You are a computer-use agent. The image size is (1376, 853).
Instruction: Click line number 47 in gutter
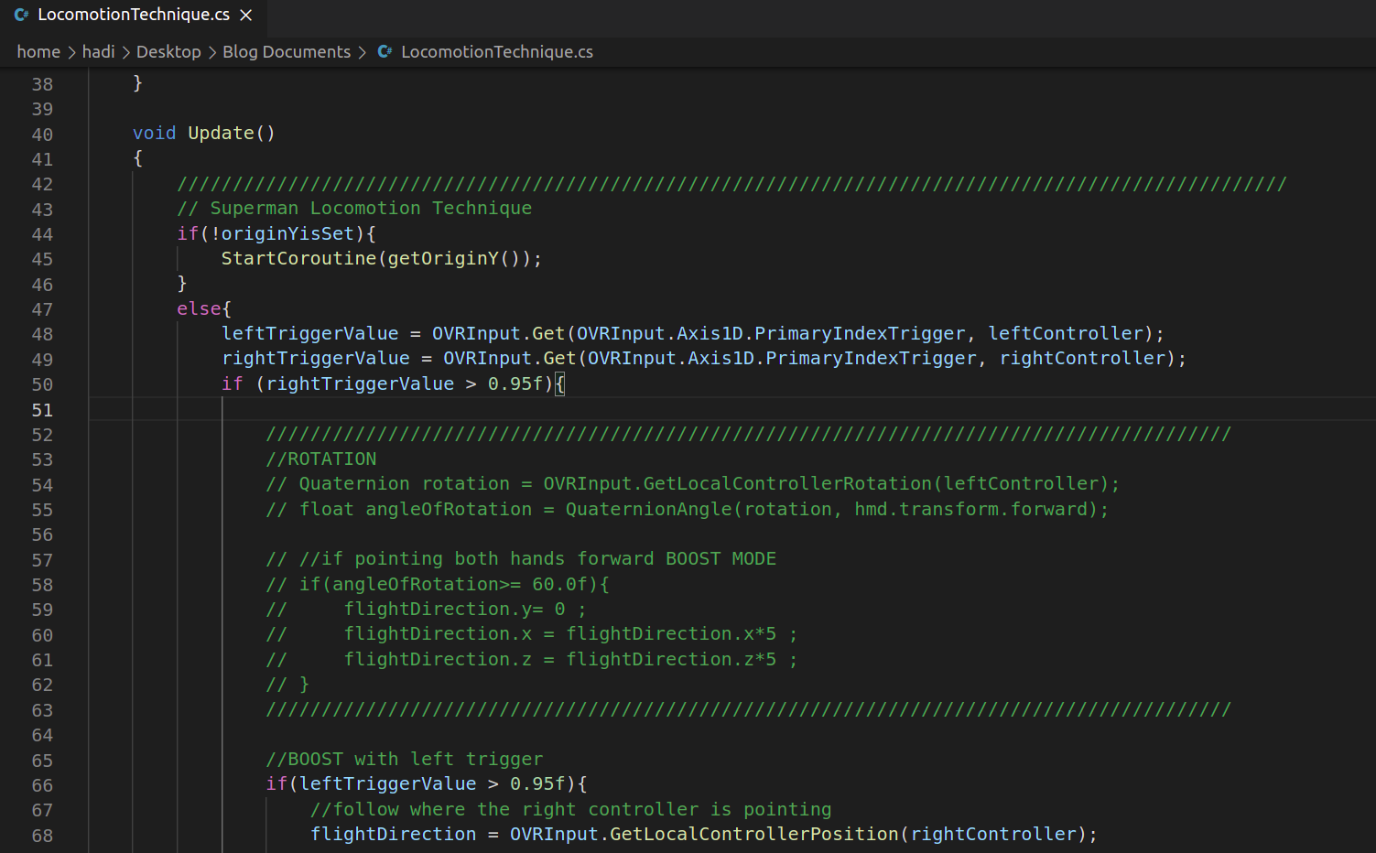(x=42, y=309)
